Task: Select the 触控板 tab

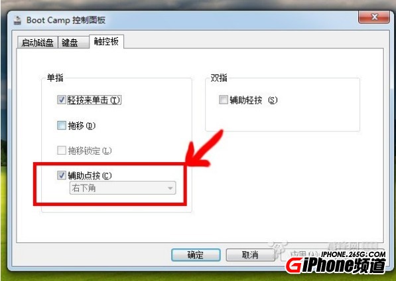Action: click(x=106, y=41)
